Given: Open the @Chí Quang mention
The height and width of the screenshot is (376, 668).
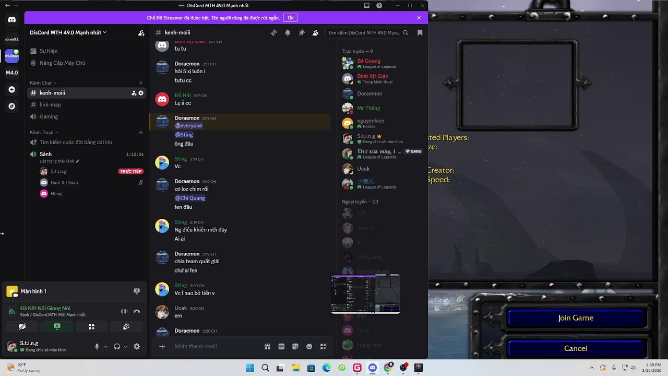Looking at the screenshot, I should [x=190, y=198].
